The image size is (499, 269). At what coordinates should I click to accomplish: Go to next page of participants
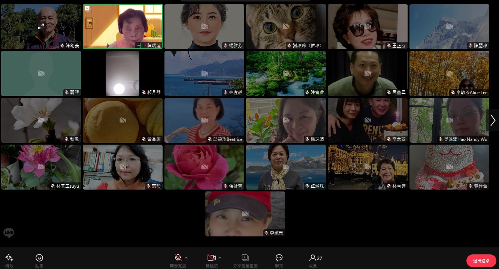coord(493,120)
